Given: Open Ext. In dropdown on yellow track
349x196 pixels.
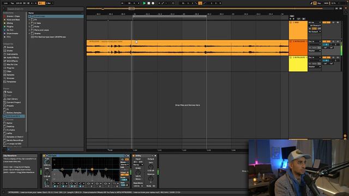Looking at the screenshot, I should (315, 57).
